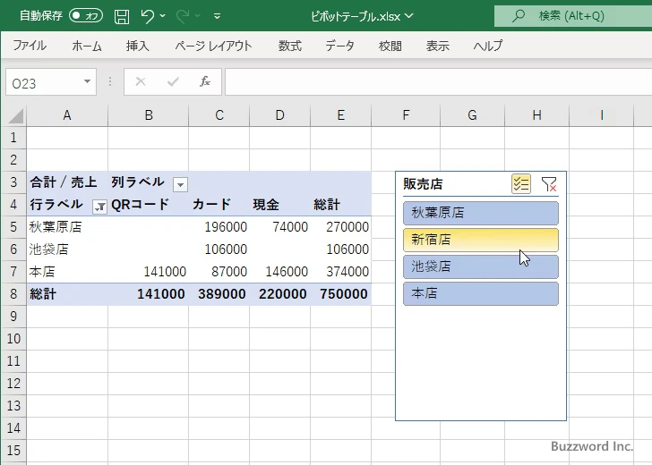Select row 1 header
Image resolution: width=652 pixels, height=465 pixels.
coord(13,138)
